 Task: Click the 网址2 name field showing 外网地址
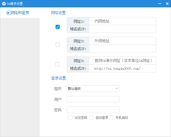click(x=122, y=41)
